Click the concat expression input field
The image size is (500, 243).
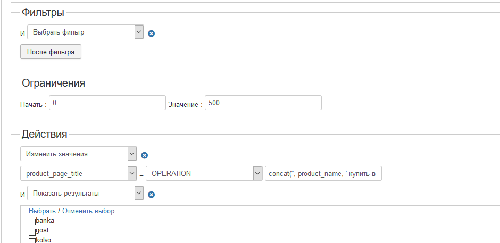(323, 173)
